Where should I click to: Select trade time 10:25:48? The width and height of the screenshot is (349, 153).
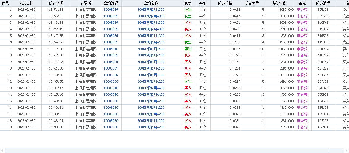point(56,94)
